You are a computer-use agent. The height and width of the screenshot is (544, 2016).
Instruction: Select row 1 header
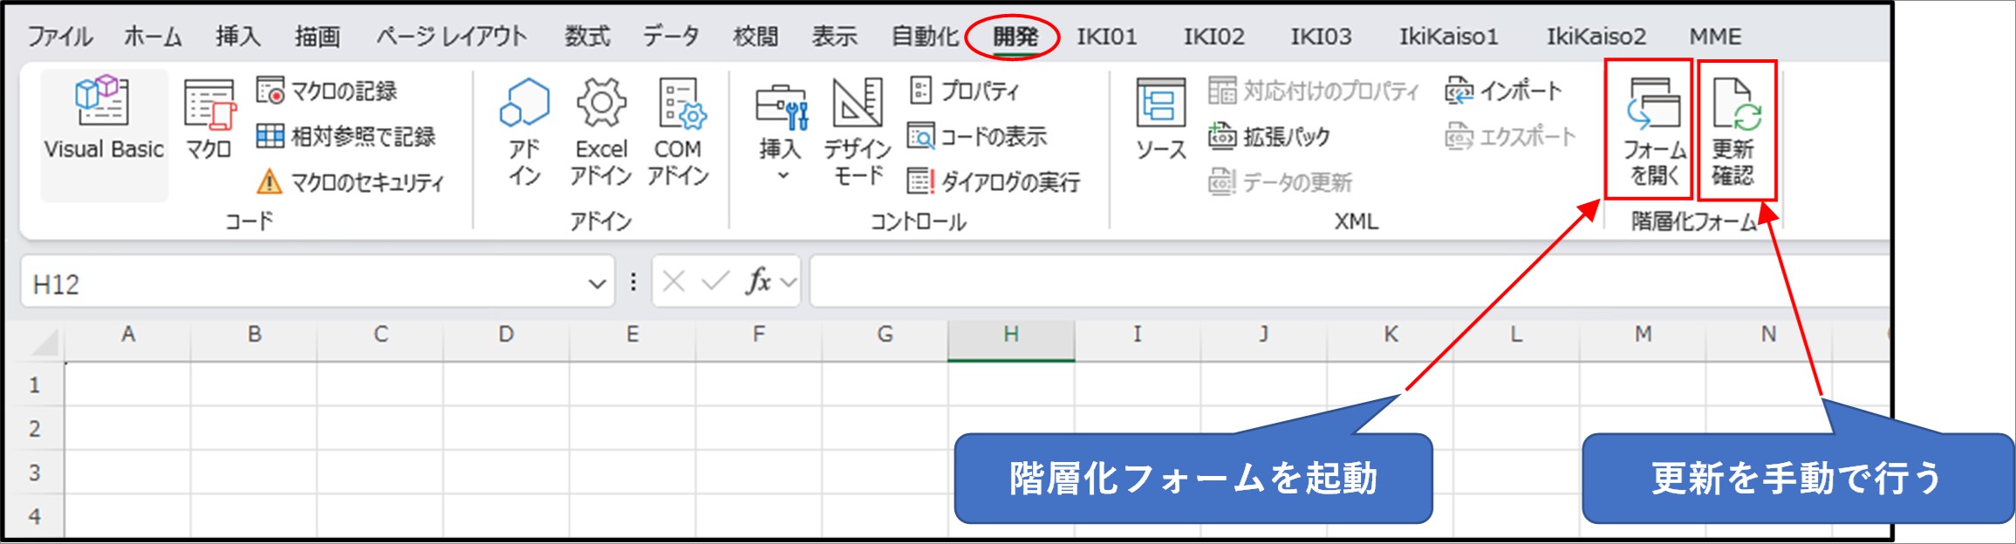(x=35, y=384)
